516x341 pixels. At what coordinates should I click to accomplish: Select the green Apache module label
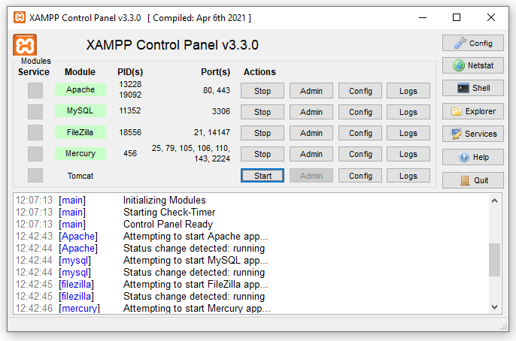[80, 89]
